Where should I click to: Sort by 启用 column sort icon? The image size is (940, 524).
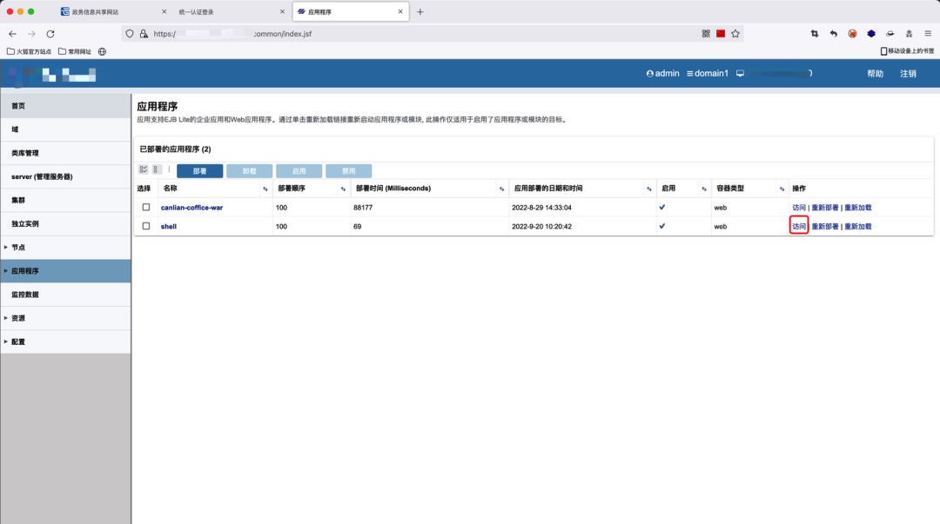coord(704,189)
